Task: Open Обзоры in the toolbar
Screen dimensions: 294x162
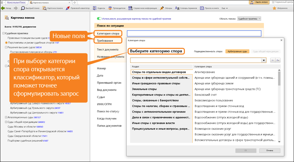Action: [166, 8]
